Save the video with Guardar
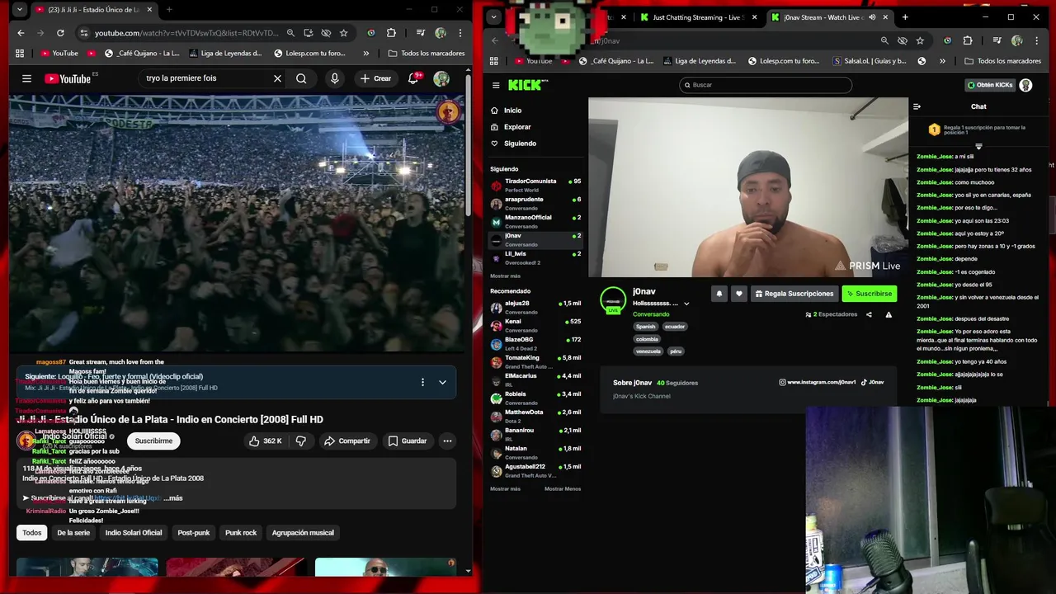 point(408,441)
